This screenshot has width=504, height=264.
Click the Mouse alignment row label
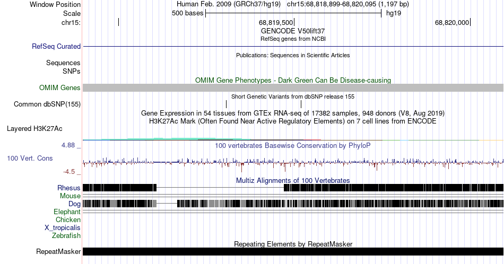pyautogui.click(x=70, y=196)
